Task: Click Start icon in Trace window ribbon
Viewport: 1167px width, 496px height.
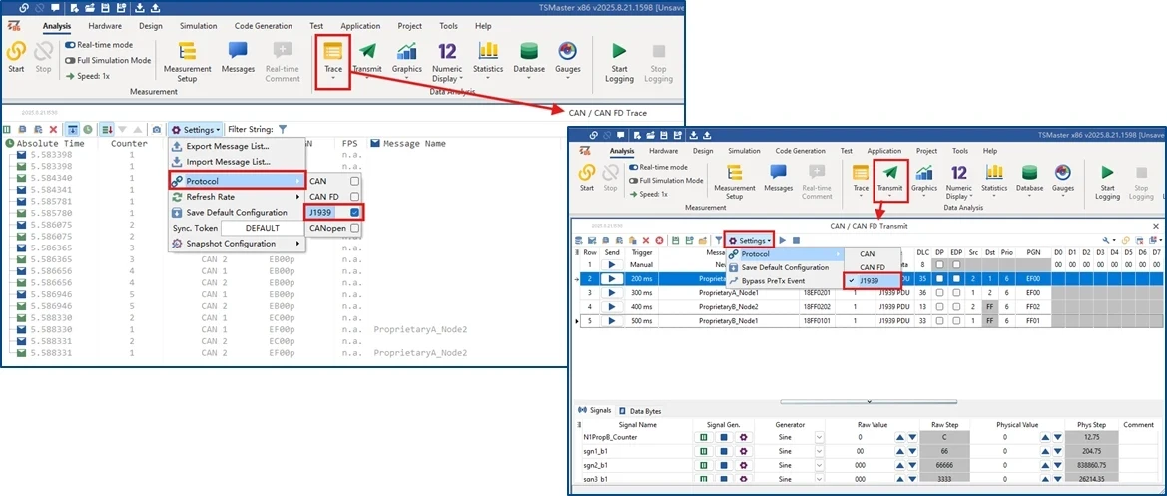Action: [16, 51]
